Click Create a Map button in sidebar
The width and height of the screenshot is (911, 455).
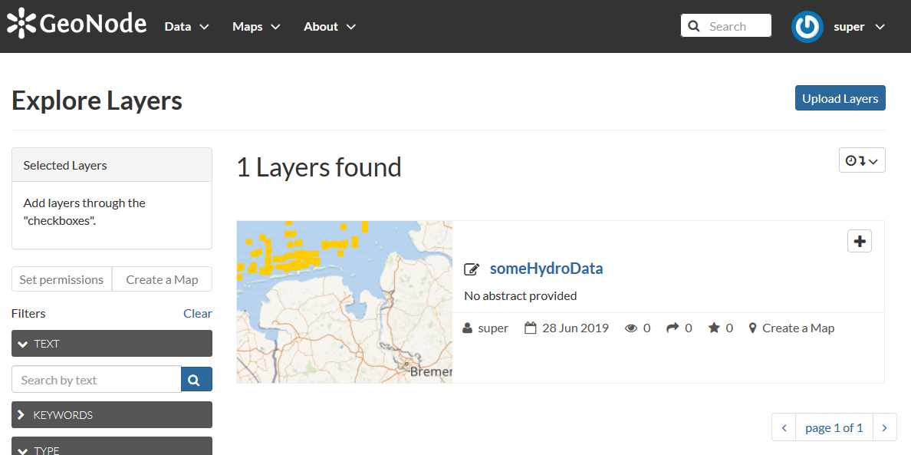pos(162,279)
